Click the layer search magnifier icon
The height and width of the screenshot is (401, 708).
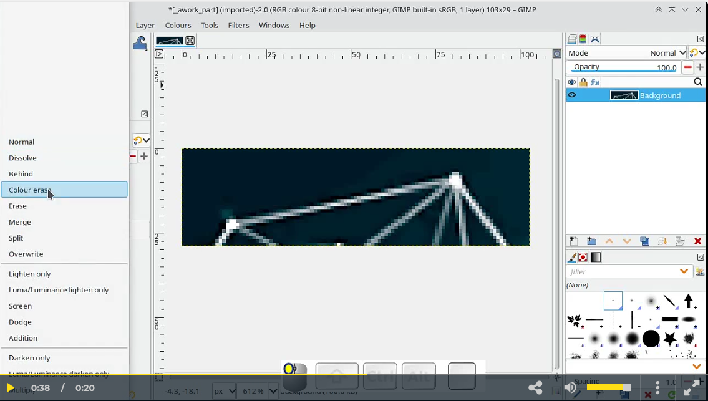coord(698,82)
